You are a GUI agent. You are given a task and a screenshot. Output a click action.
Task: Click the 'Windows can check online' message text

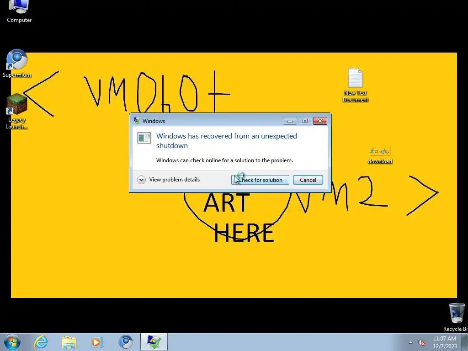click(224, 160)
